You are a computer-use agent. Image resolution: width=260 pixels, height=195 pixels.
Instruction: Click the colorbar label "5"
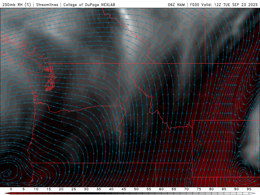point(23,189)
